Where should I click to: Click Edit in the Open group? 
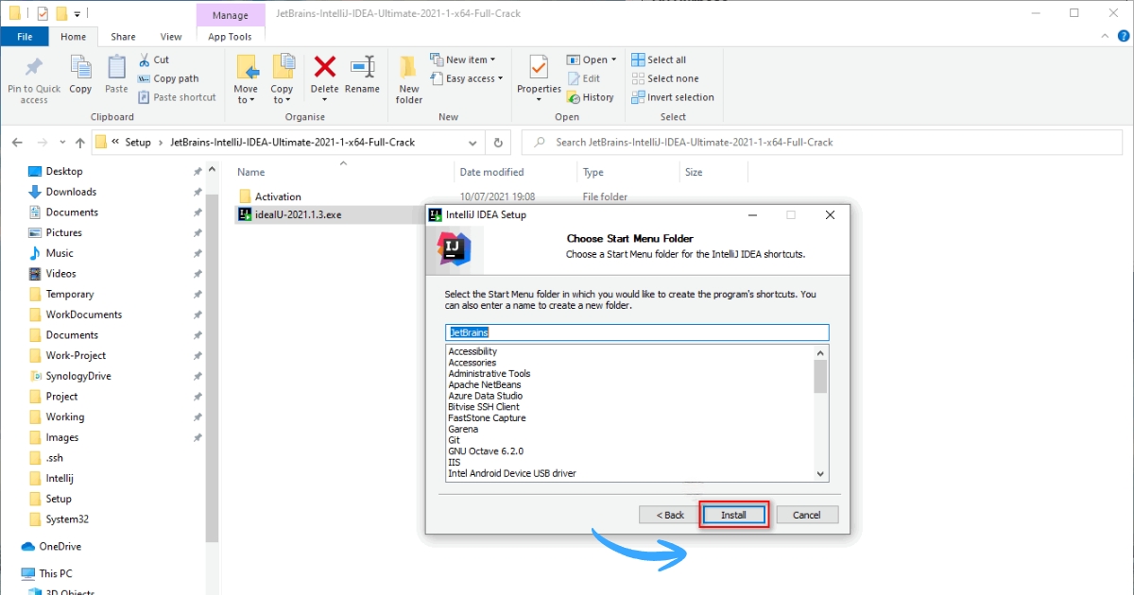tap(584, 78)
